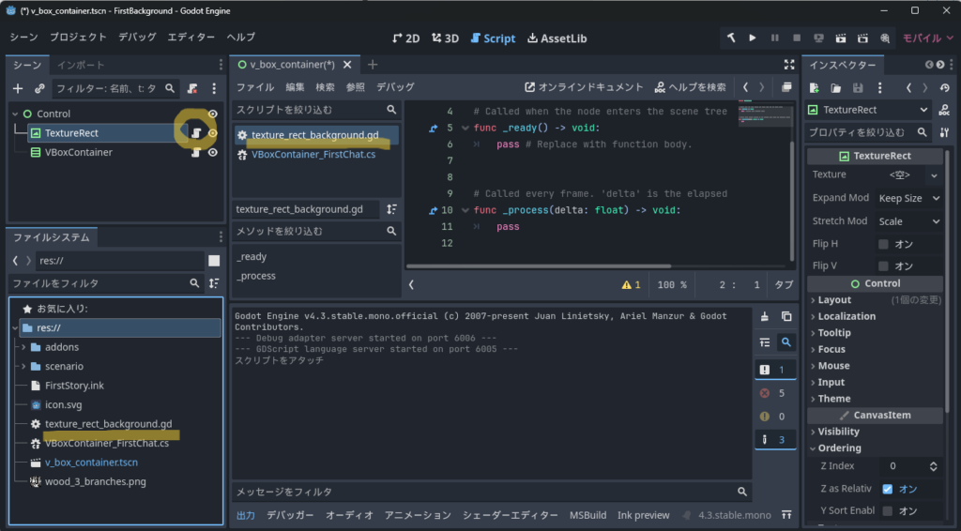Open the デバッガー bottom panel tab
This screenshot has width=961, height=531.
[x=290, y=515]
